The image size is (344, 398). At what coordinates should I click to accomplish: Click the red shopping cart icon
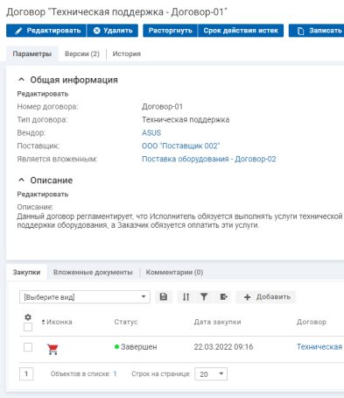(53, 349)
